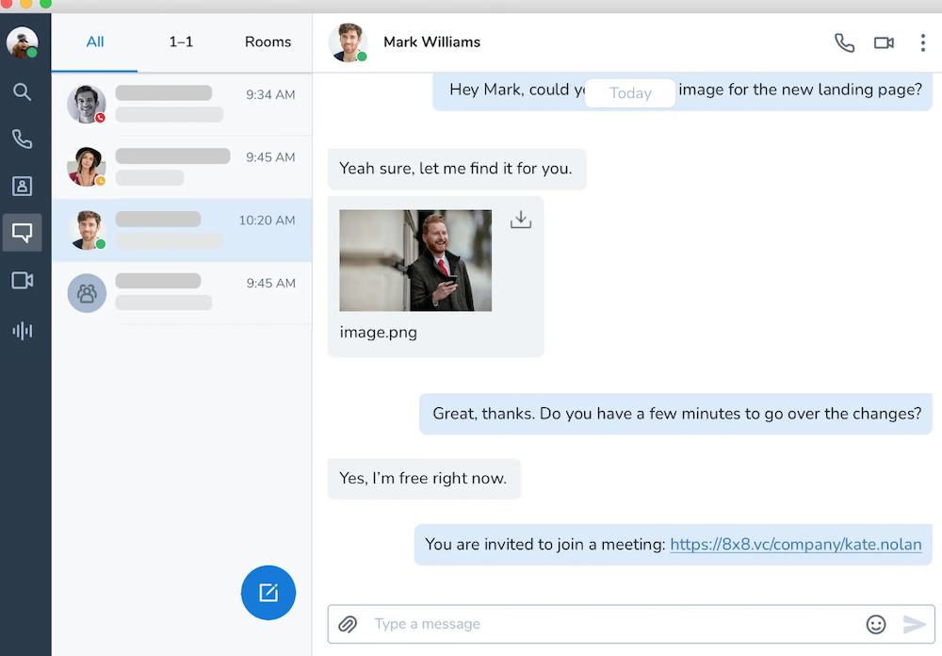Open the emoji picker
This screenshot has width=942, height=656.
pyautogui.click(x=876, y=624)
